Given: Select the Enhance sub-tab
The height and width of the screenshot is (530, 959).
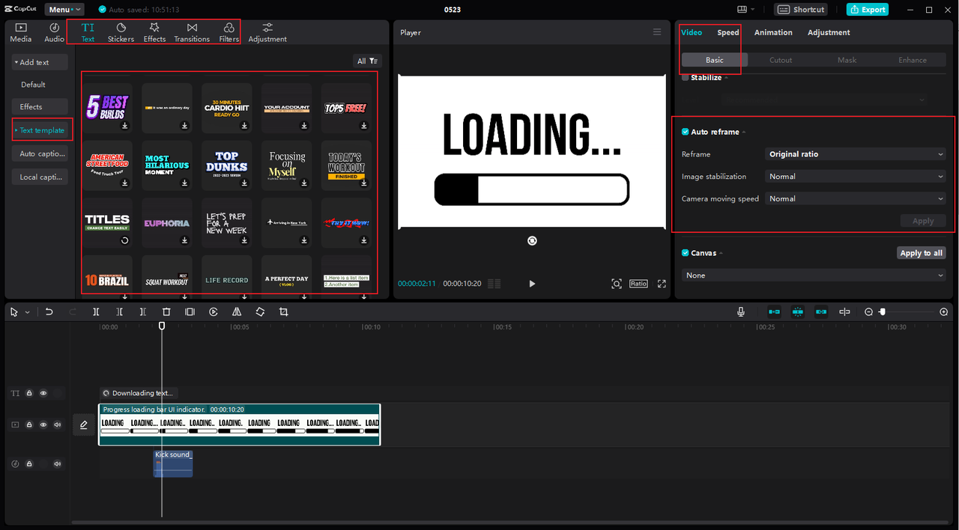Looking at the screenshot, I should coord(913,60).
